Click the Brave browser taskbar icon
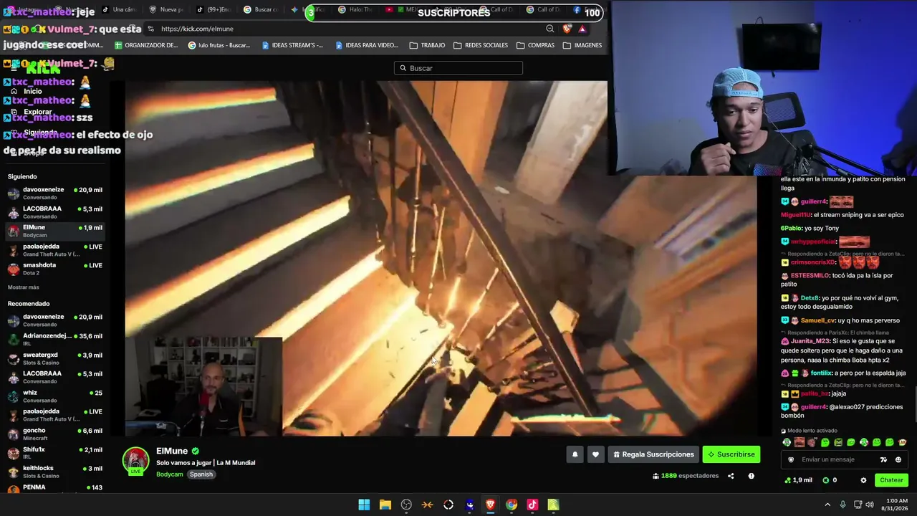The width and height of the screenshot is (917, 516). [x=490, y=505]
